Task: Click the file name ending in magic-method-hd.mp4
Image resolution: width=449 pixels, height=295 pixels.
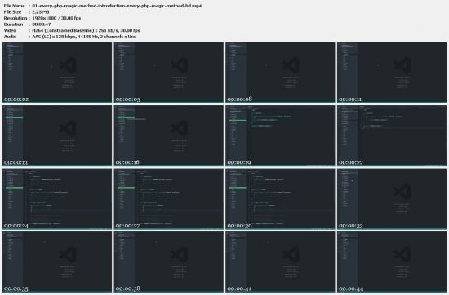Action: [x=117, y=6]
